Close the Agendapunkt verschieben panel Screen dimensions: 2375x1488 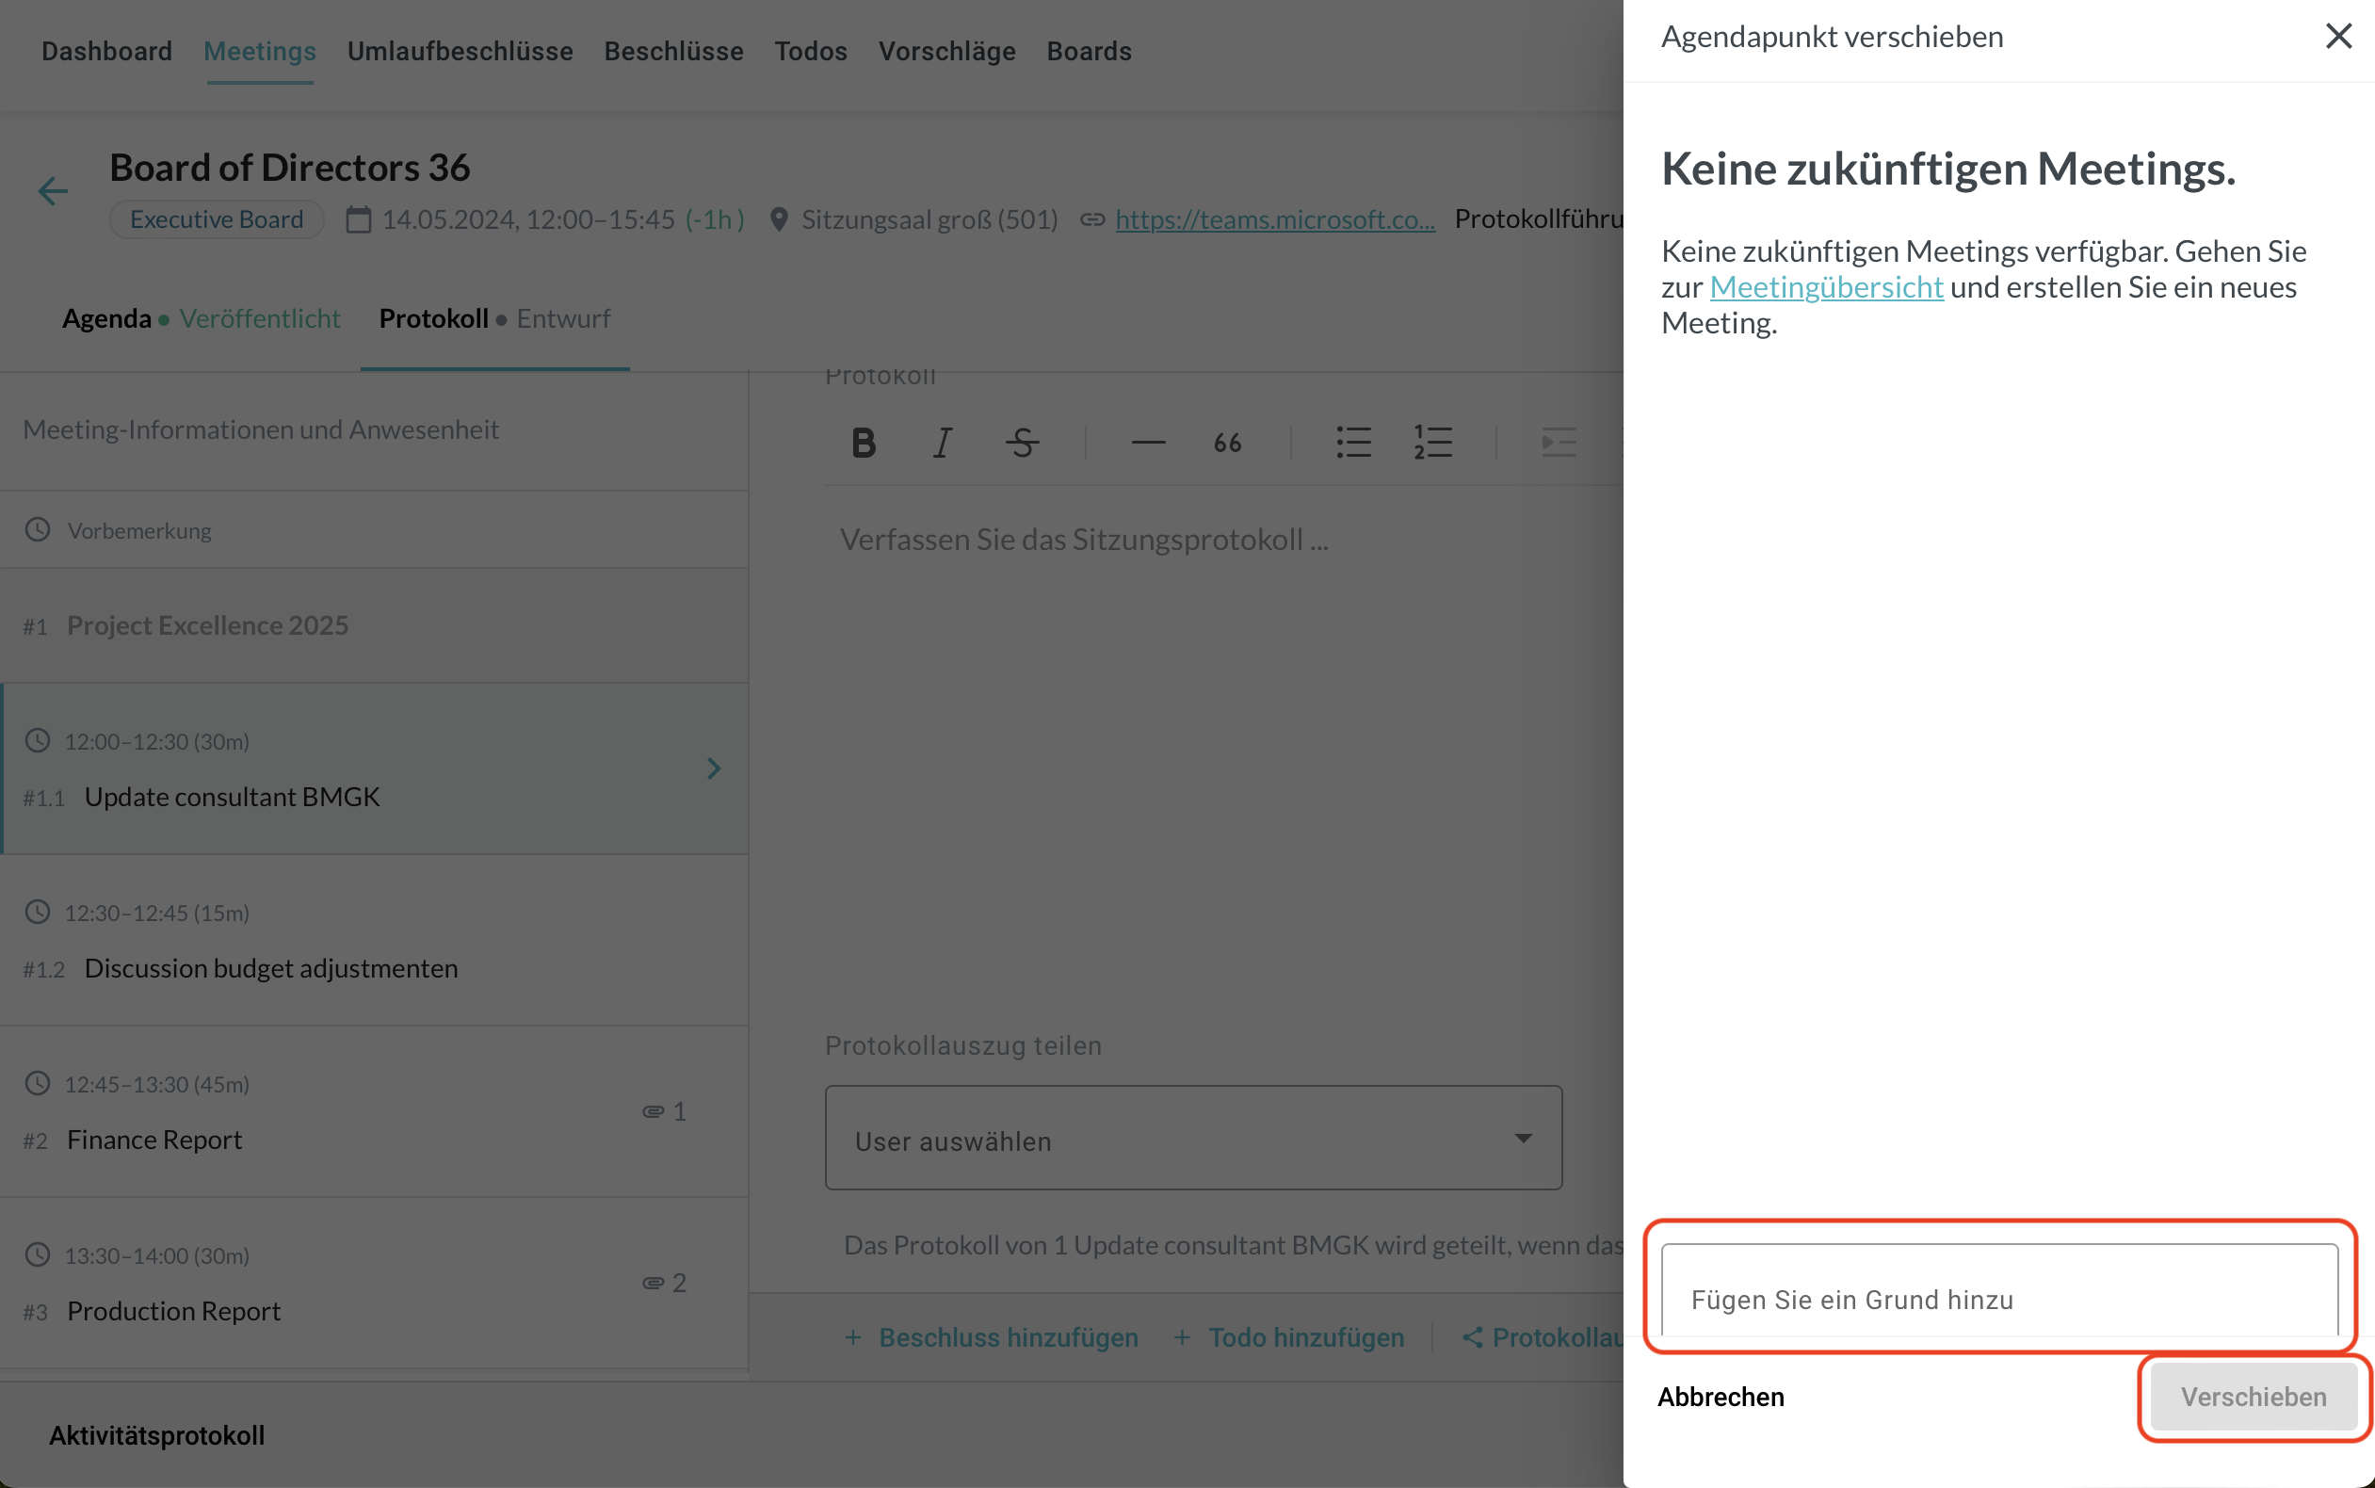tap(2337, 37)
